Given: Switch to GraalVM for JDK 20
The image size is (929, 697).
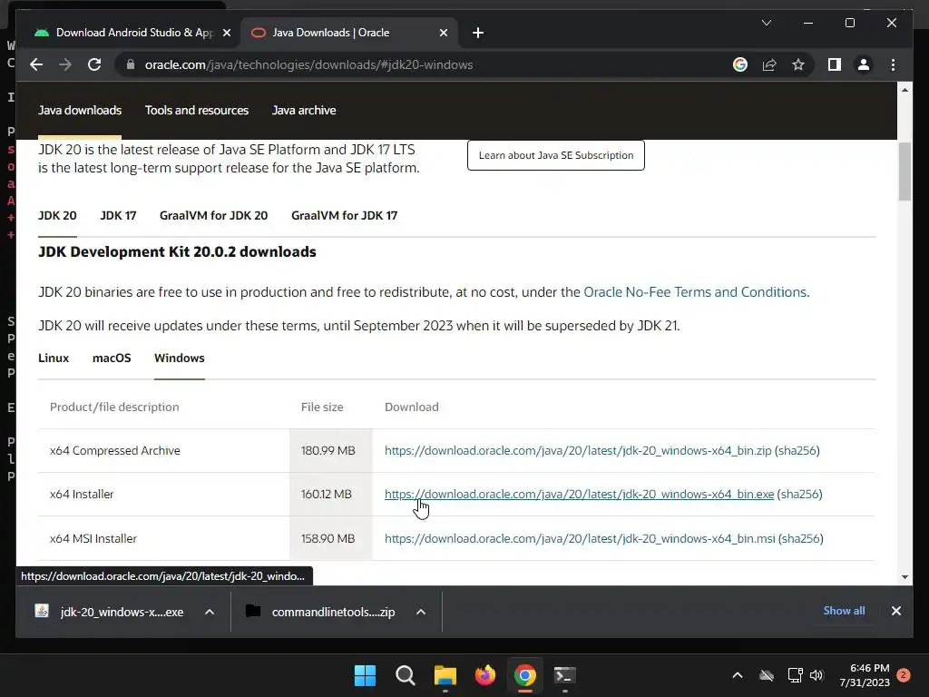Looking at the screenshot, I should [x=213, y=216].
